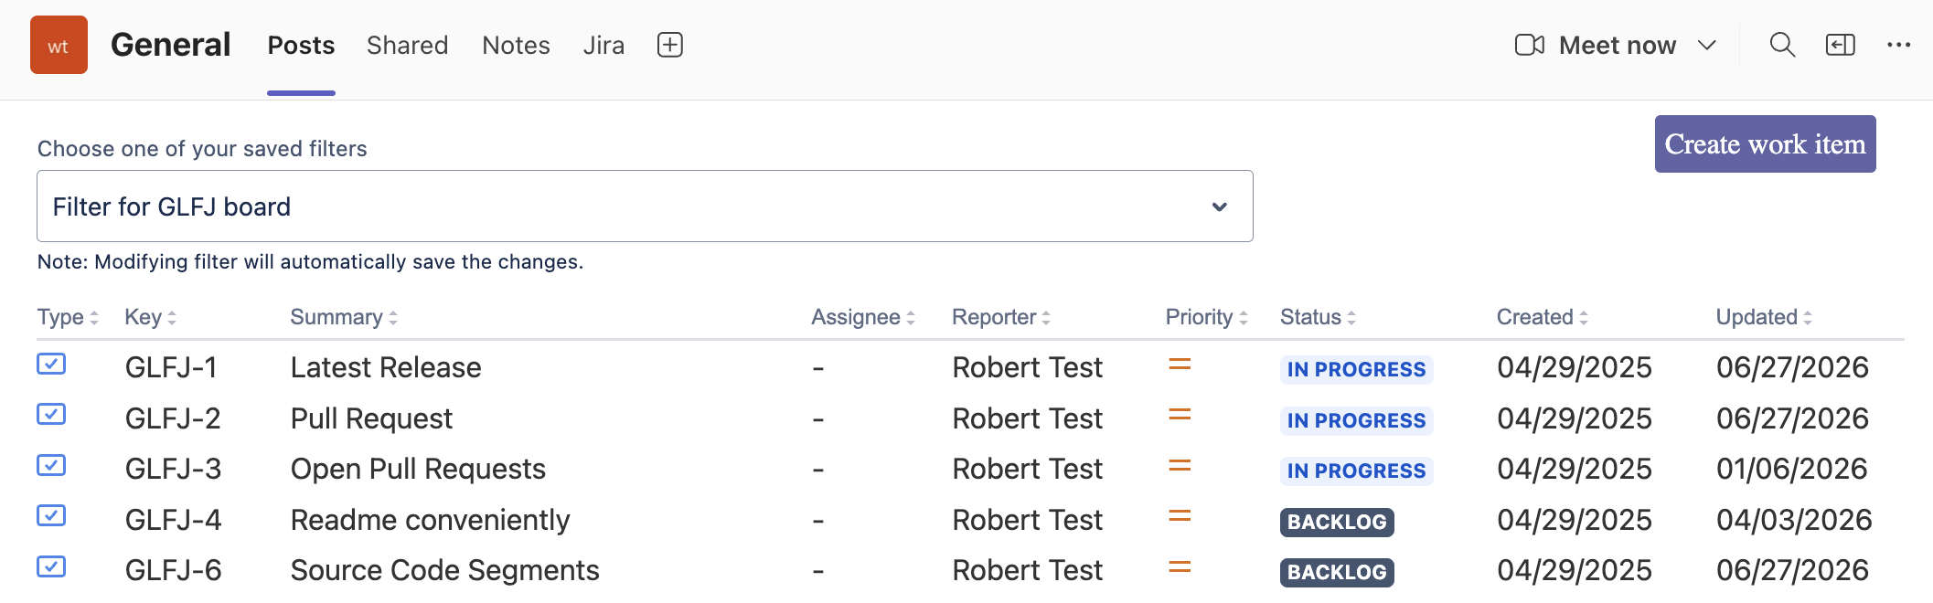The image size is (1933, 603).
Task: Click the add tab plus icon
Action: pyautogui.click(x=670, y=45)
